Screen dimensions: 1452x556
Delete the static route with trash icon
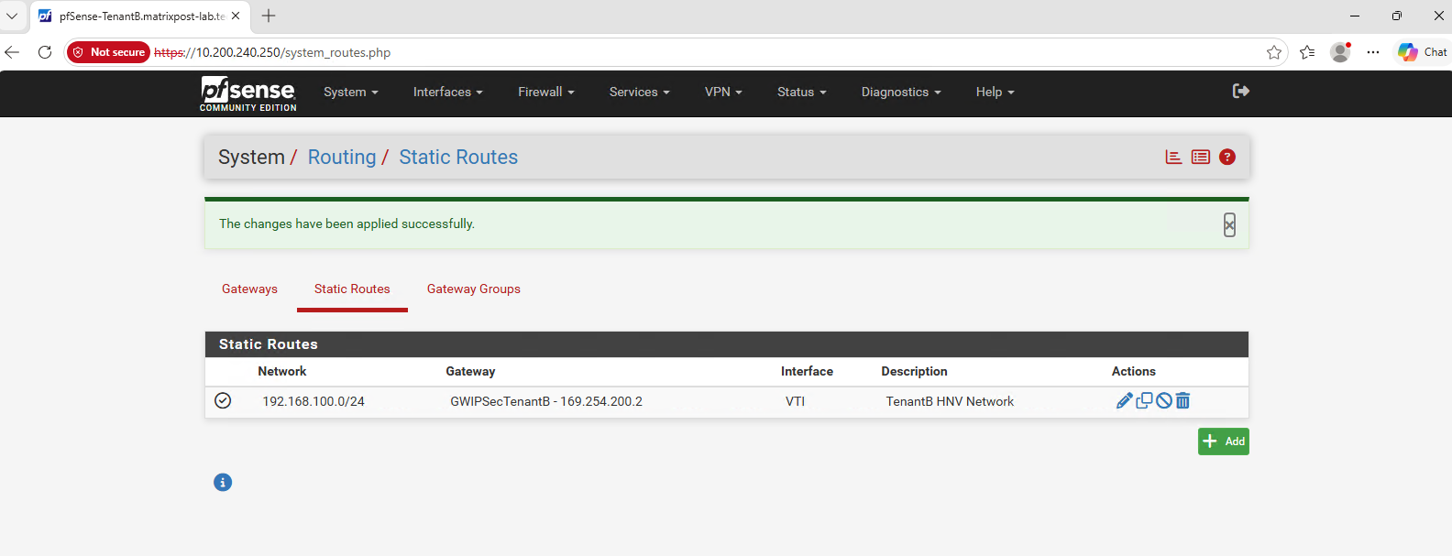(1182, 400)
